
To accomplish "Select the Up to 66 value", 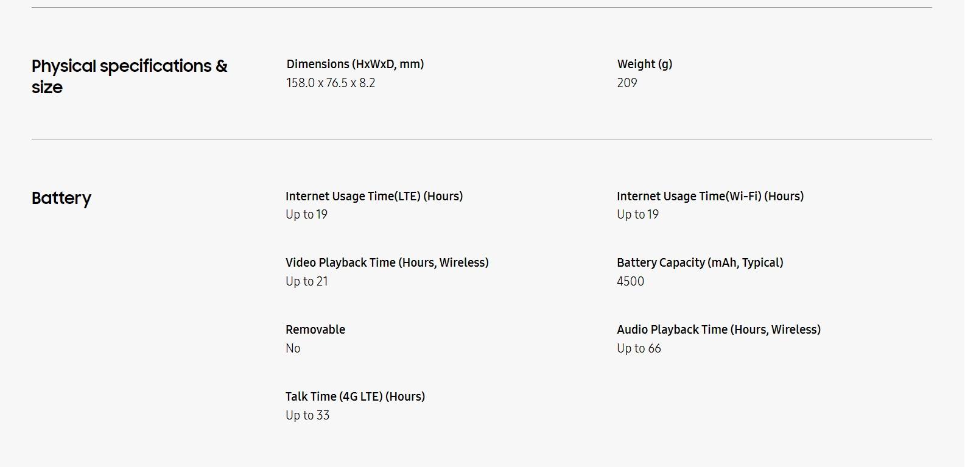I will click(639, 348).
